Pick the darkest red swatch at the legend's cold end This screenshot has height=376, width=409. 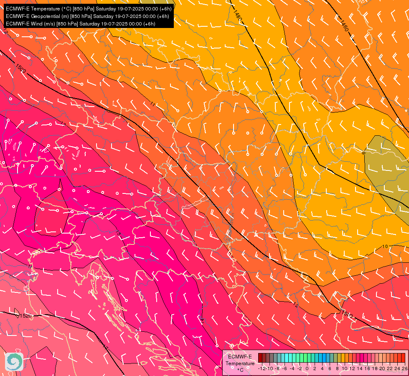(x=260, y=358)
